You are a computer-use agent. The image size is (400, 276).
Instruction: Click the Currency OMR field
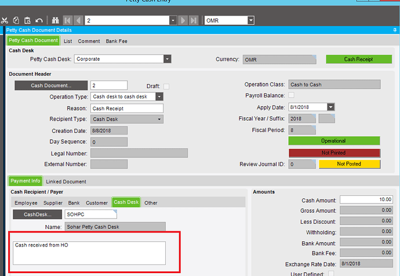coord(279,60)
